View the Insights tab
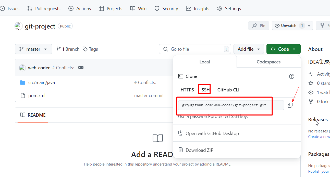This screenshot has width=330, height=177. coord(198,8)
